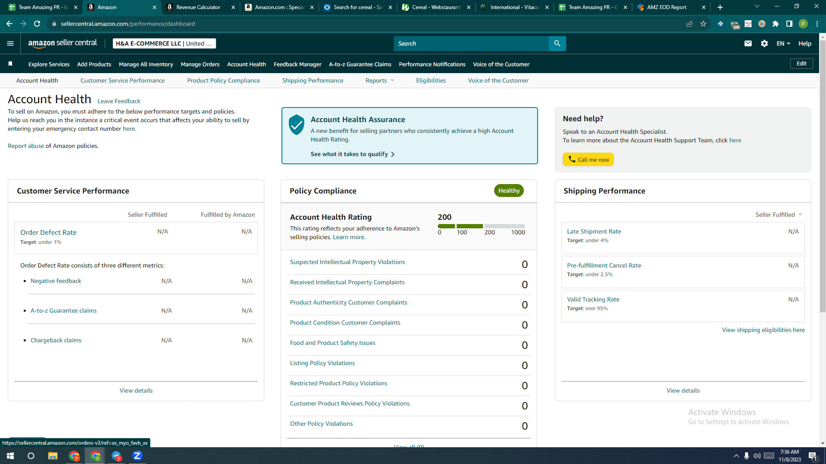The image size is (826, 464).
Task: Click the Seller Central search field
Action: [x=471, y=43]
